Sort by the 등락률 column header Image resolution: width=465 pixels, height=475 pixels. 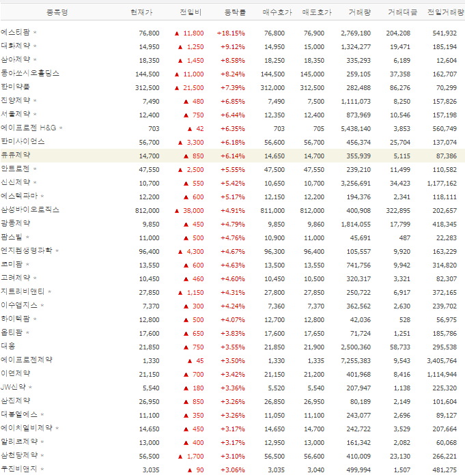(235, 12)
